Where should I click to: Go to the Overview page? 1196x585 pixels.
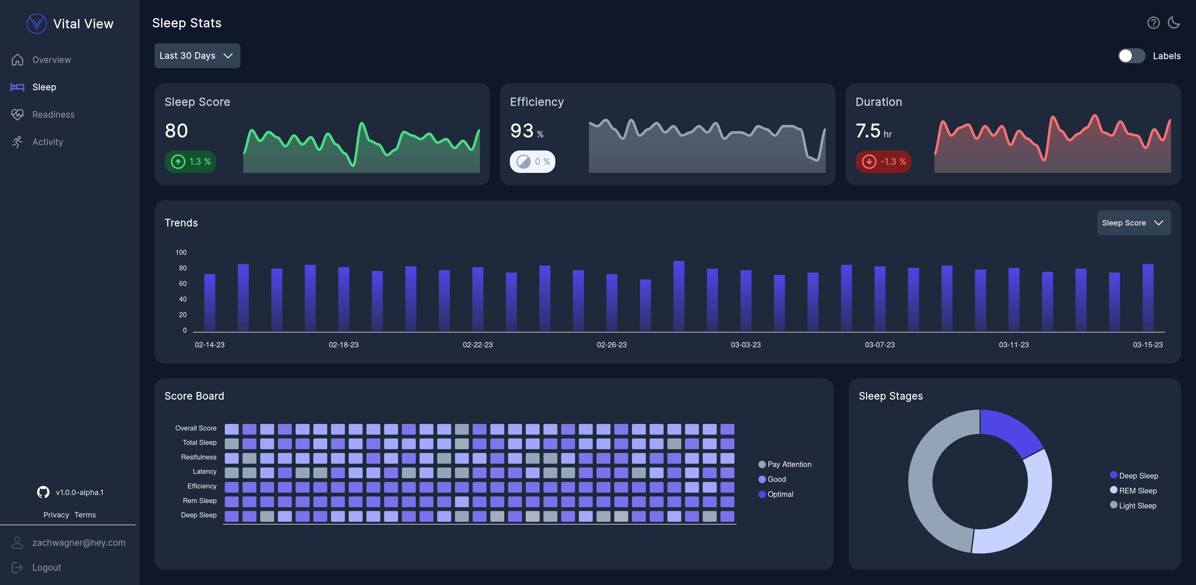[51, 59]
